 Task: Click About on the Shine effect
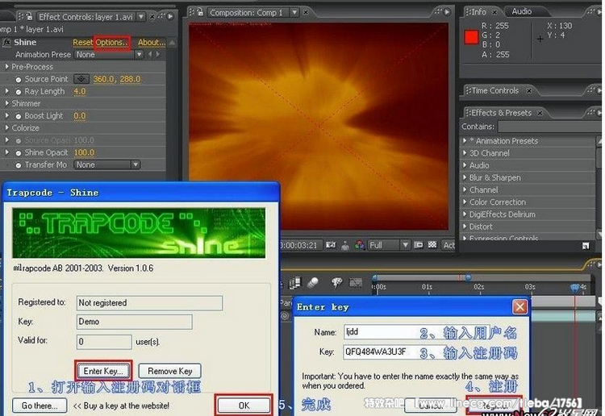click(152, 43)
